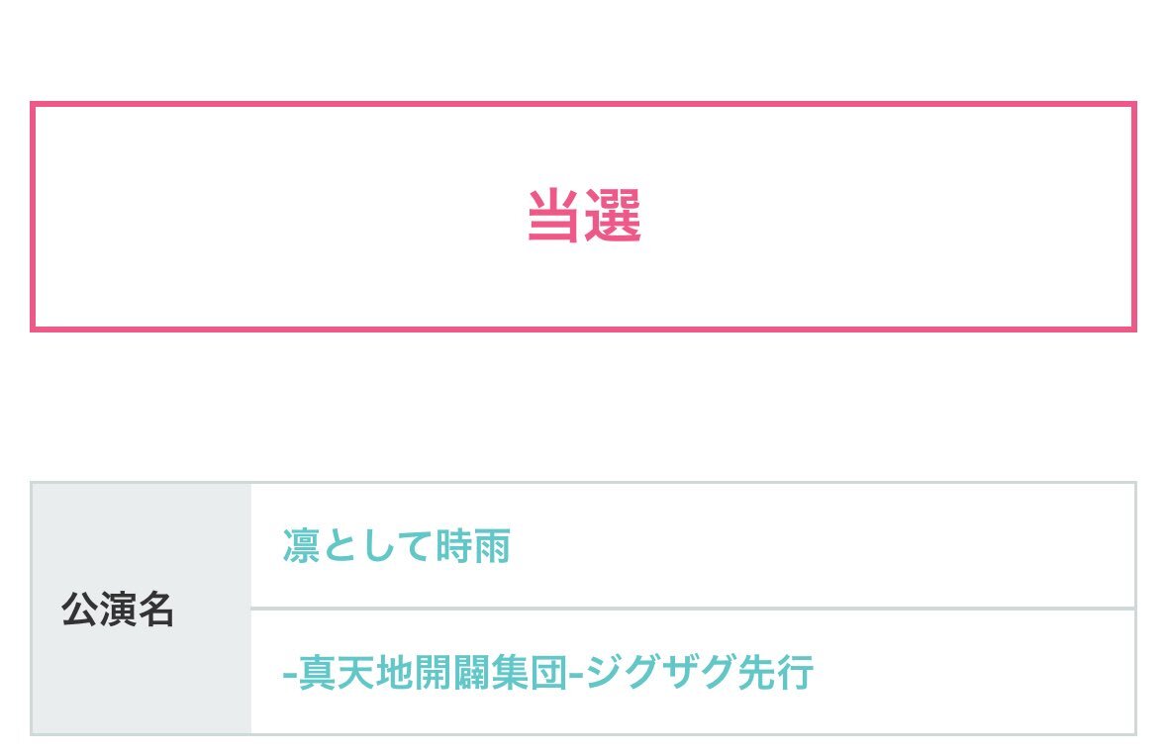1167x753 pixels.
Task: Click the 選 character in the result box
Action: [614, 216]
